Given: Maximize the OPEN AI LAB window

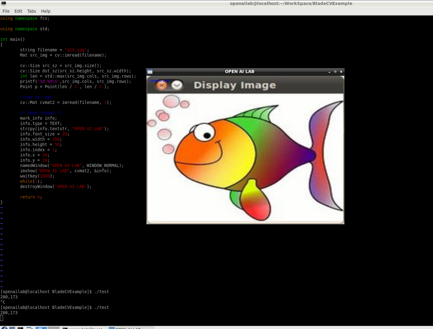Looking at the screenshot, I should (335, 72).
